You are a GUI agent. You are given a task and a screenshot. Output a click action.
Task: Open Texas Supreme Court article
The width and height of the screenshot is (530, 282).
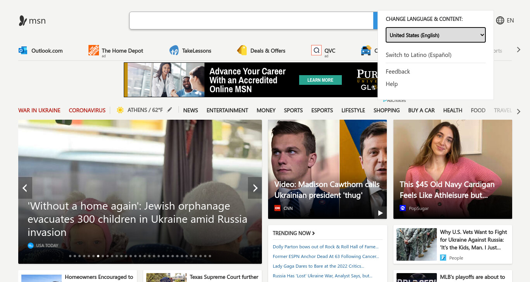click(224, 277)
